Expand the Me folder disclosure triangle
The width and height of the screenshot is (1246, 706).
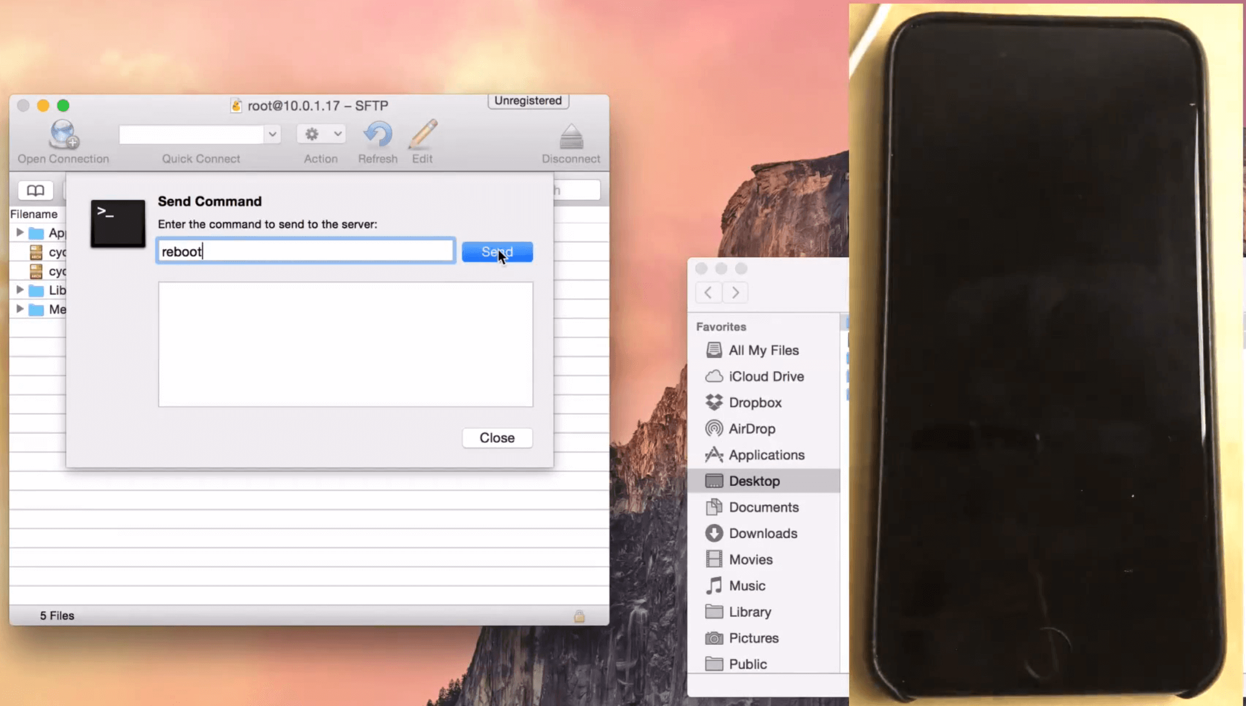[20, 309]
